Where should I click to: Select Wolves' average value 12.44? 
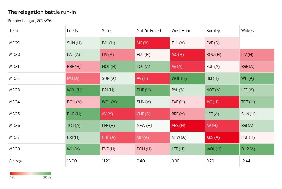click(x=246, y=161)
